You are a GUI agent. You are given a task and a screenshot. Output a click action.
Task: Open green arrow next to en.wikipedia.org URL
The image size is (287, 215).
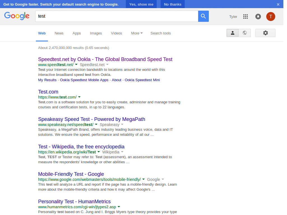[99, 152]
